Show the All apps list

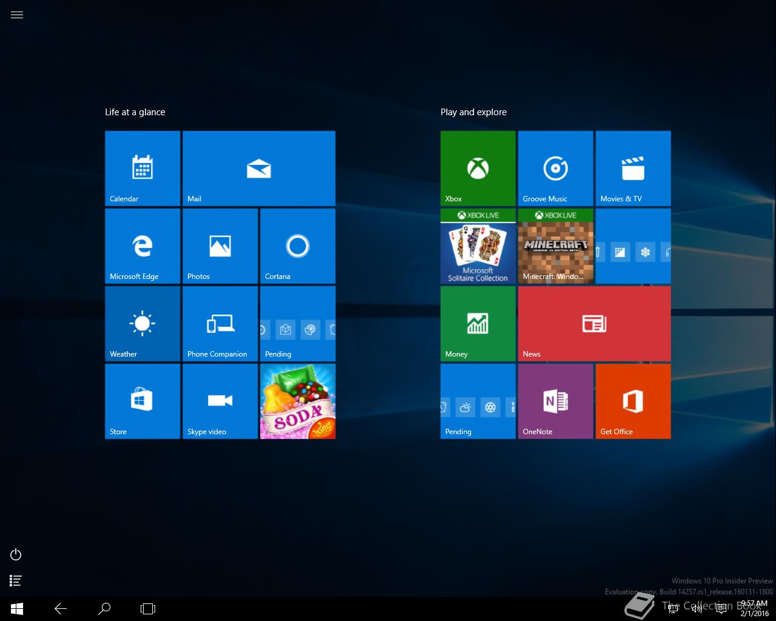pos(16,581)
